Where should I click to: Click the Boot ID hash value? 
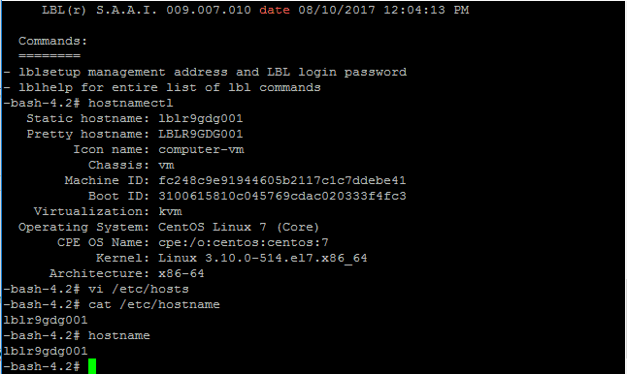click(x=281, y=196)
